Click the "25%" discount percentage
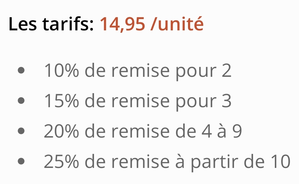 coord(61,162)
